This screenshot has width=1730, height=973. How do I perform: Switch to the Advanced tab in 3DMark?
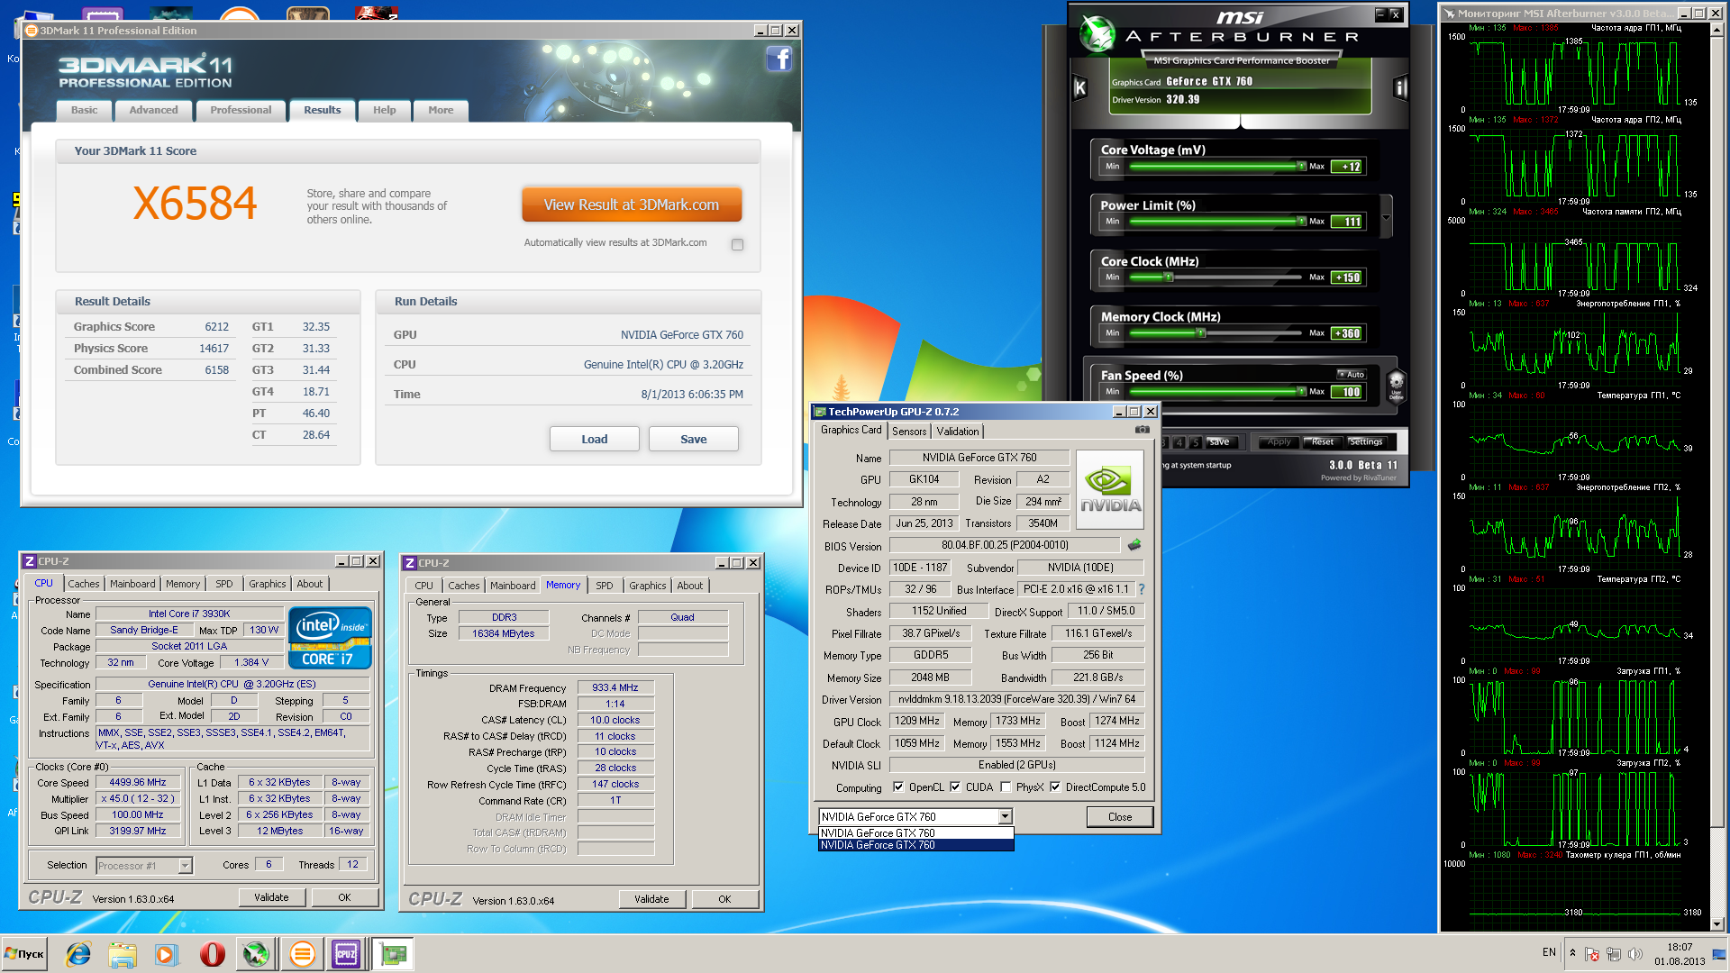click(x=153, y=110)
